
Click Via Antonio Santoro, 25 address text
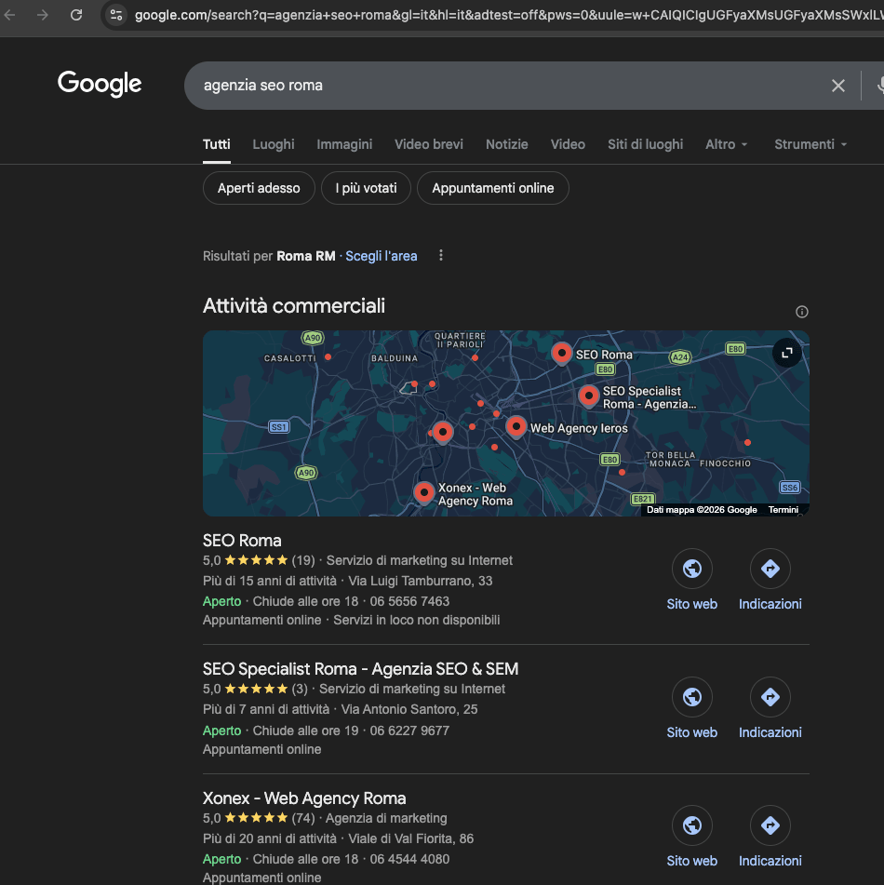pyautogui.click(x=409, y=709)
